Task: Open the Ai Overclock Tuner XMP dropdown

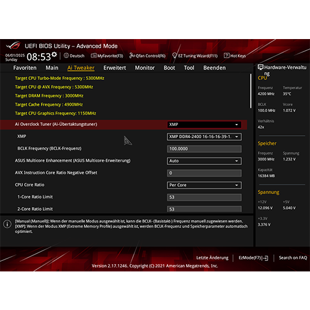Action: (204, 125)
